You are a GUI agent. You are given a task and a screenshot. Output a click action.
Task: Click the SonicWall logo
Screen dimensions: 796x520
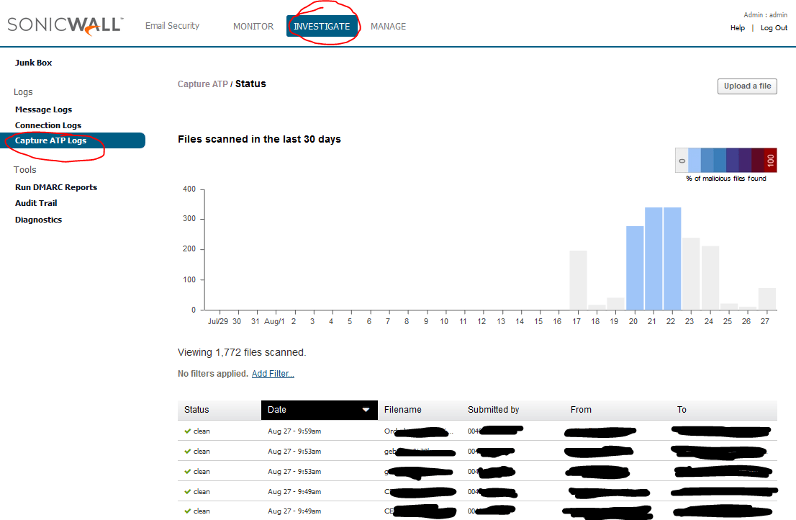65,26
